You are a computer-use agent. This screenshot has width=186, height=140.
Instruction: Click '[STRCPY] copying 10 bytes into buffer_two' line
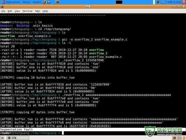[37, 78]
